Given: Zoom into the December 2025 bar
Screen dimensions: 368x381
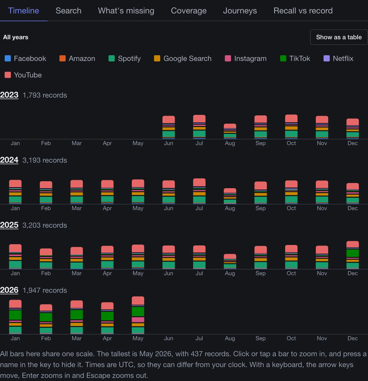Looking at the screenshot, I should click(352, 255).
